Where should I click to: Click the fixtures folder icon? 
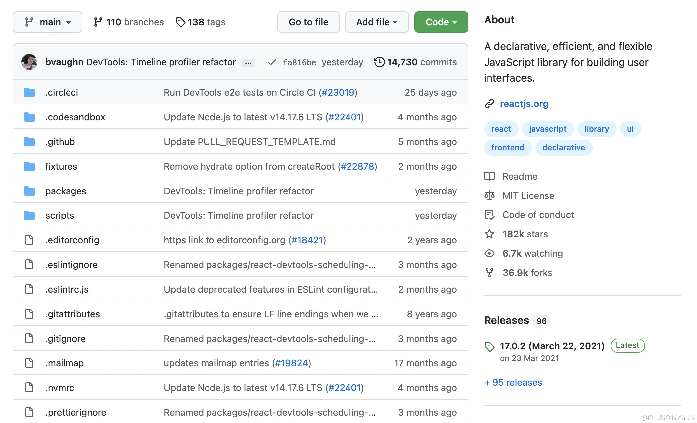pyautogui.click(x=29, y=166)
